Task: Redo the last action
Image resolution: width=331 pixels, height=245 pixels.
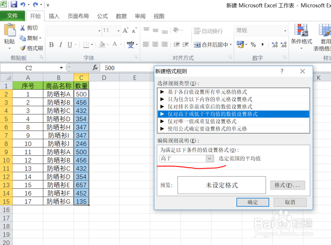Action: click(35, 4)
